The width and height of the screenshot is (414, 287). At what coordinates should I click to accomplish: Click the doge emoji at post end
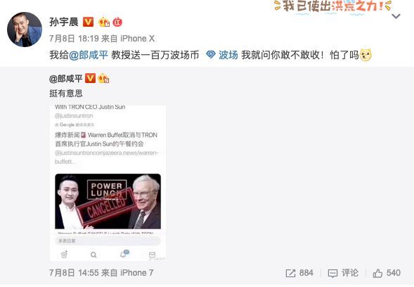[366, 56]
